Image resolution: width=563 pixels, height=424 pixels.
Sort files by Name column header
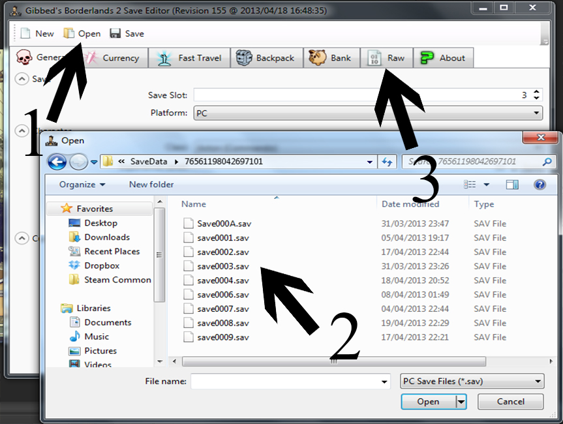[193, 204]
